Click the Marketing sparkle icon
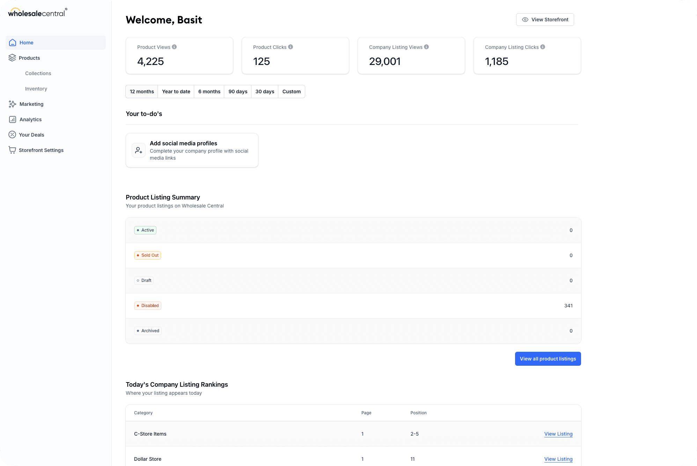The width and height of the screenshot is (697, 466). (13, 104)
